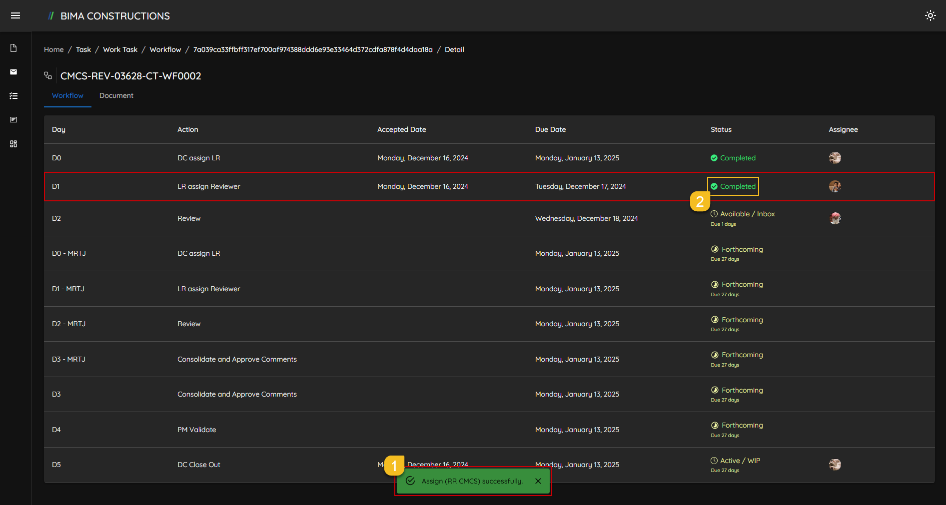
Task: Select the Workflow tab
Action: coord(67,95)
